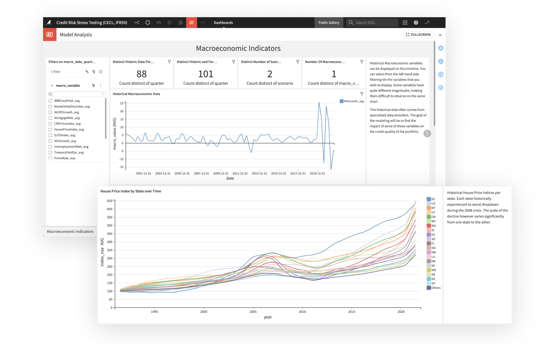Viewport: 537px width, 344px height.
Task: Click the Public Gallery button
Action: point(329,23)
